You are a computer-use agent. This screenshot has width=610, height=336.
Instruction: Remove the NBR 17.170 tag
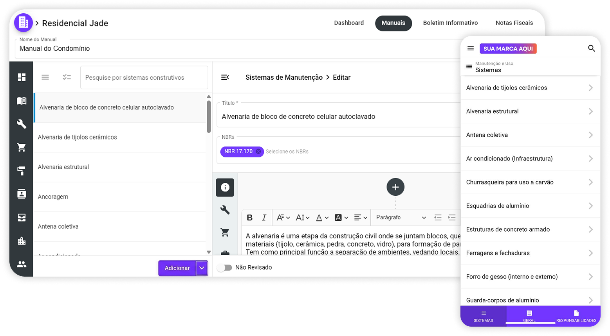tap(258, 152)
